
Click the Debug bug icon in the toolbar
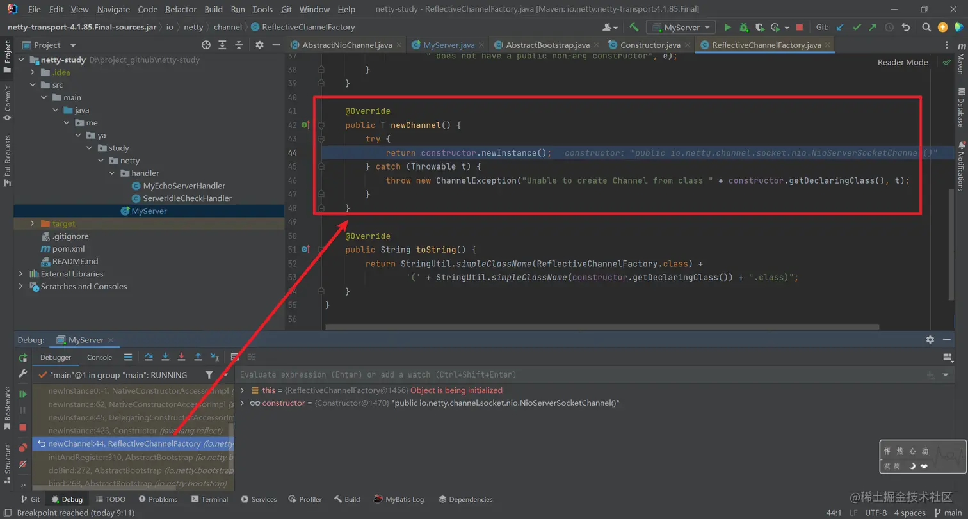(x=743, y=27)
